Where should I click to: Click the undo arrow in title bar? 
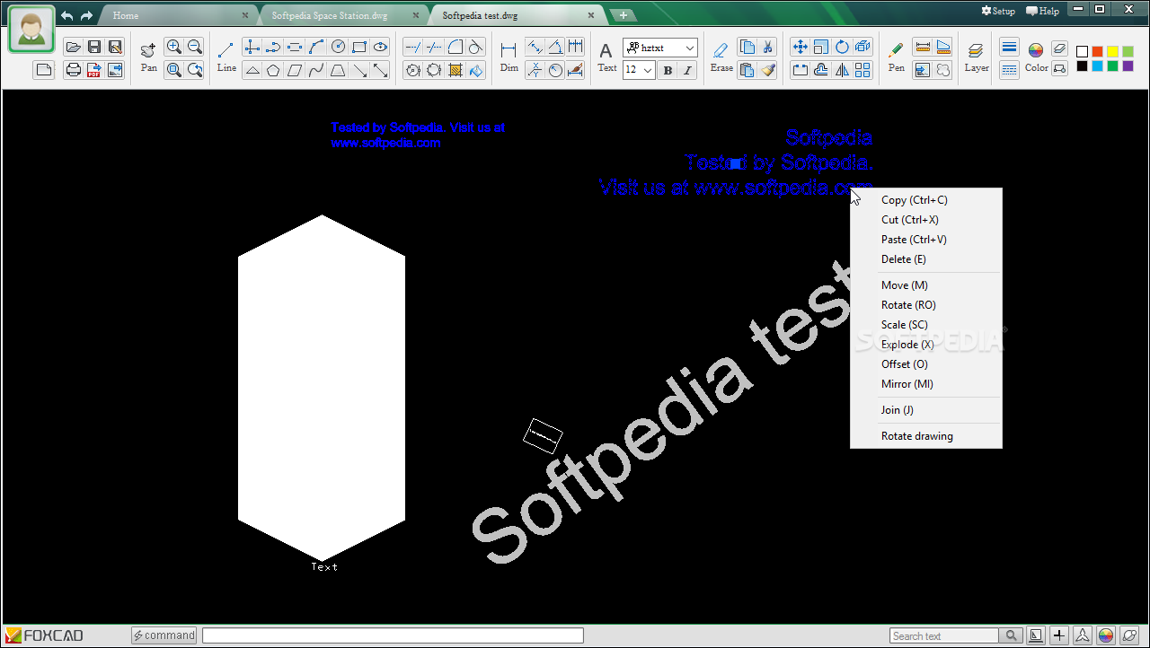(x=67, y=15)
